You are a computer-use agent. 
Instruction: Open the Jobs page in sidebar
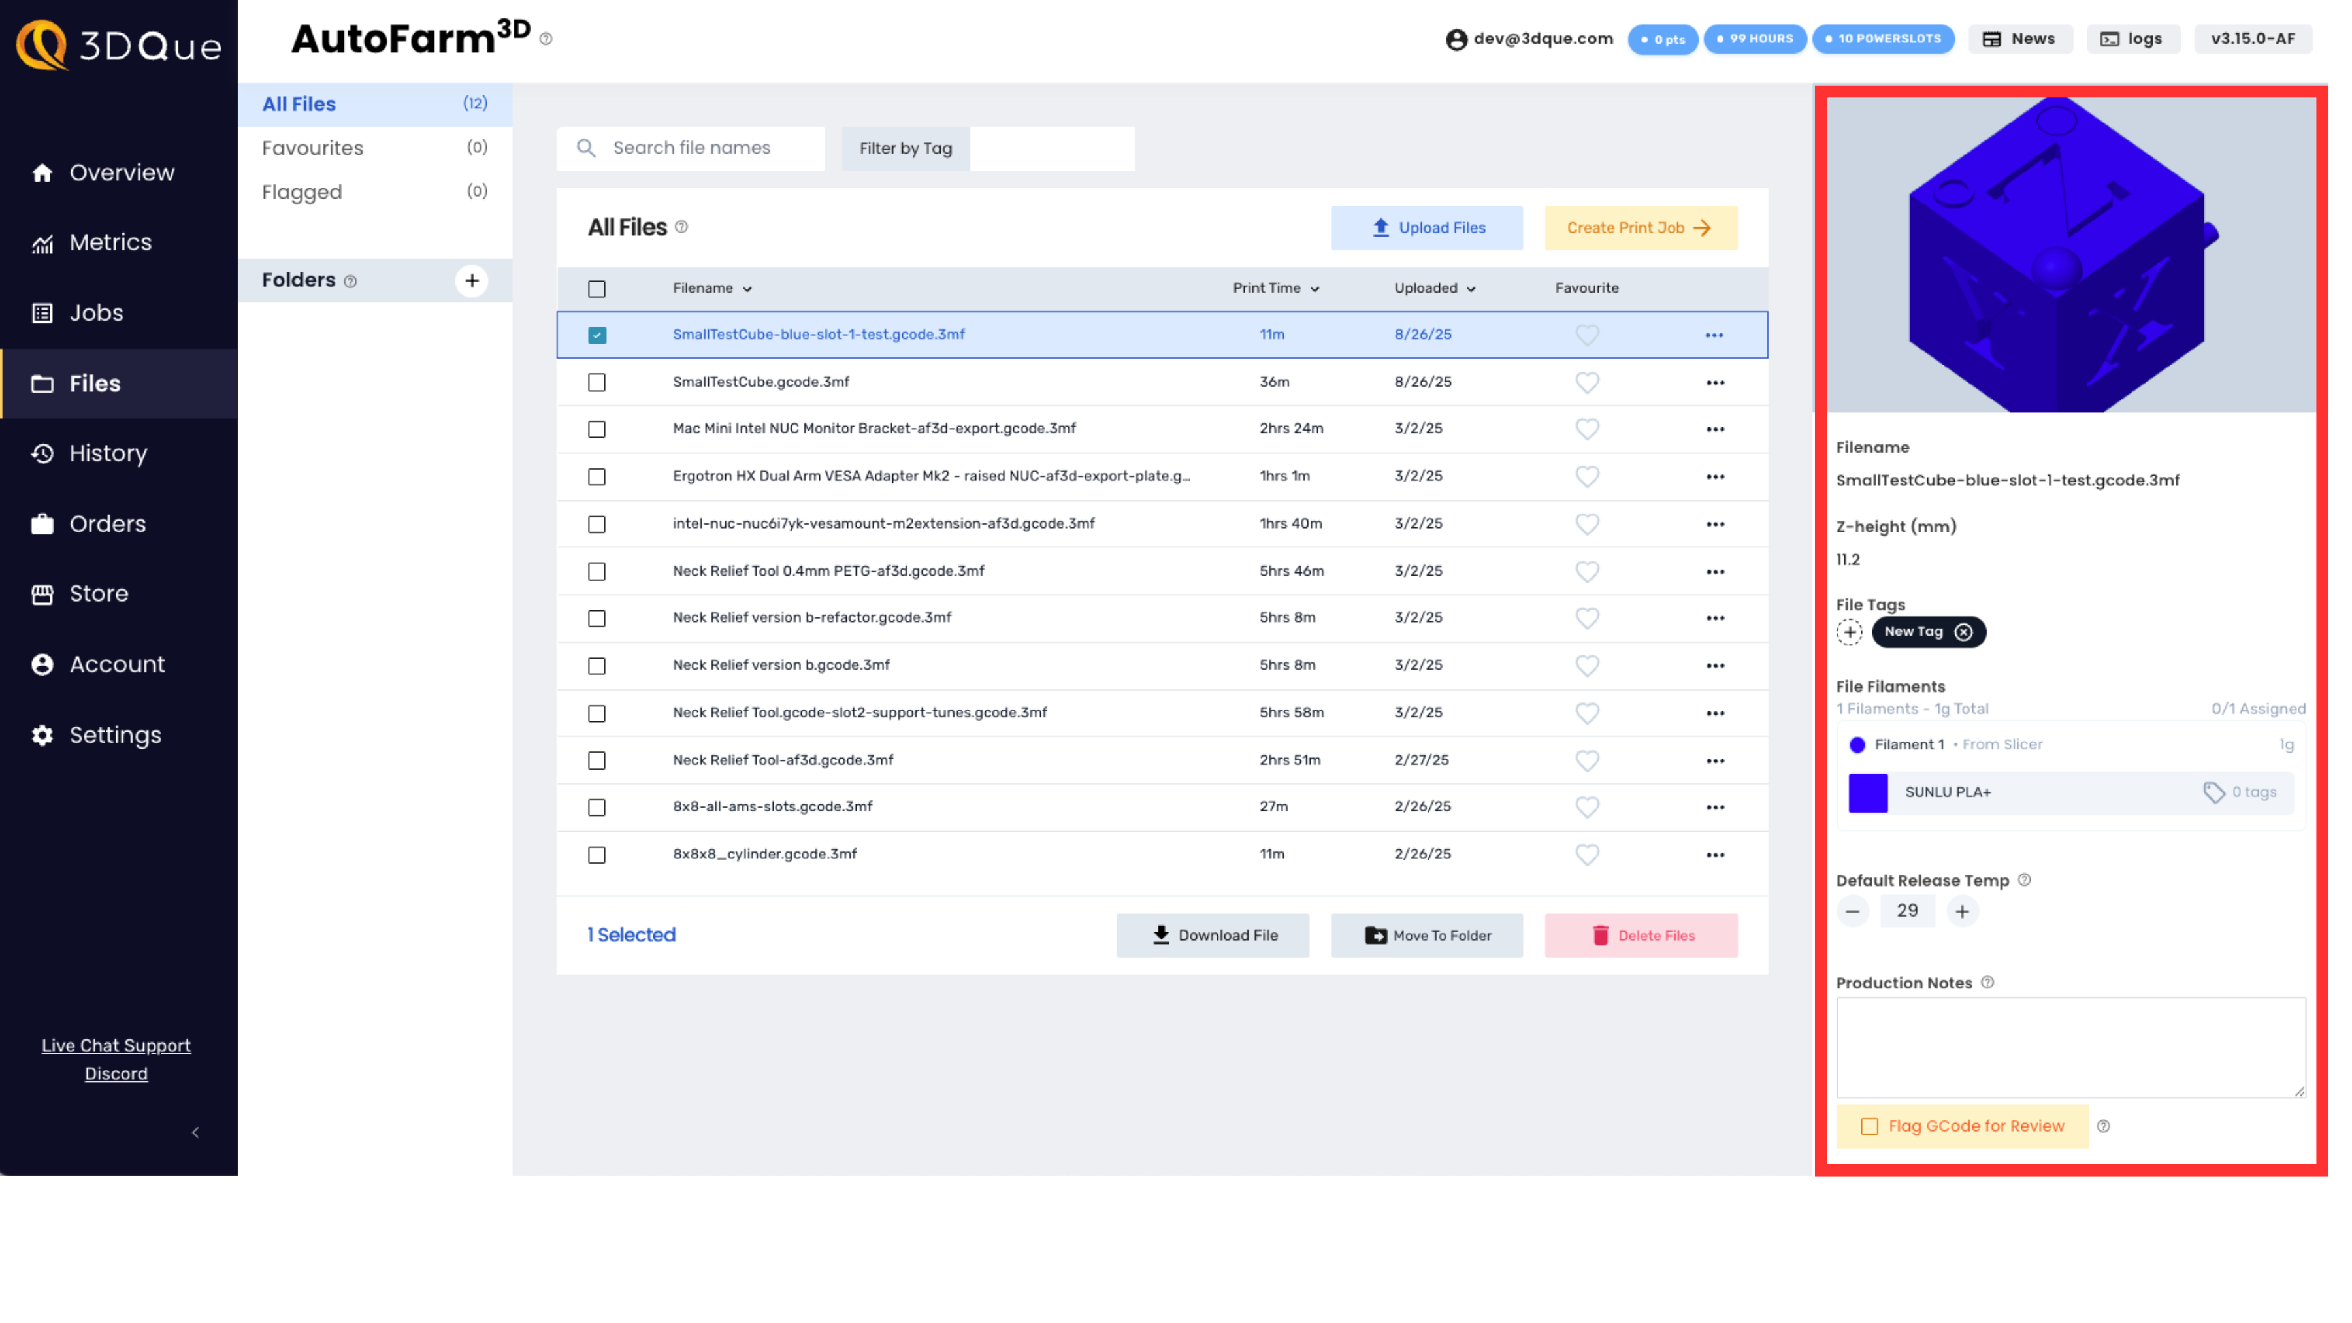(x=119, y=312)
